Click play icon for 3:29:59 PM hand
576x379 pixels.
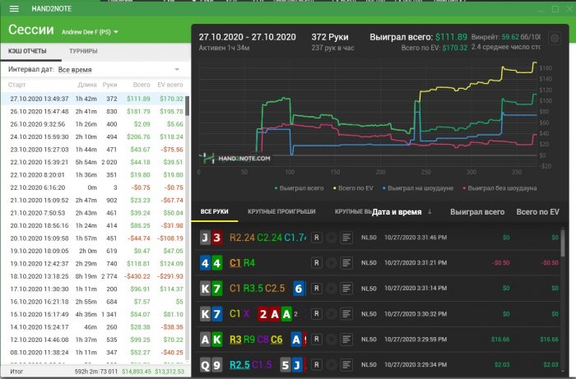332,340
